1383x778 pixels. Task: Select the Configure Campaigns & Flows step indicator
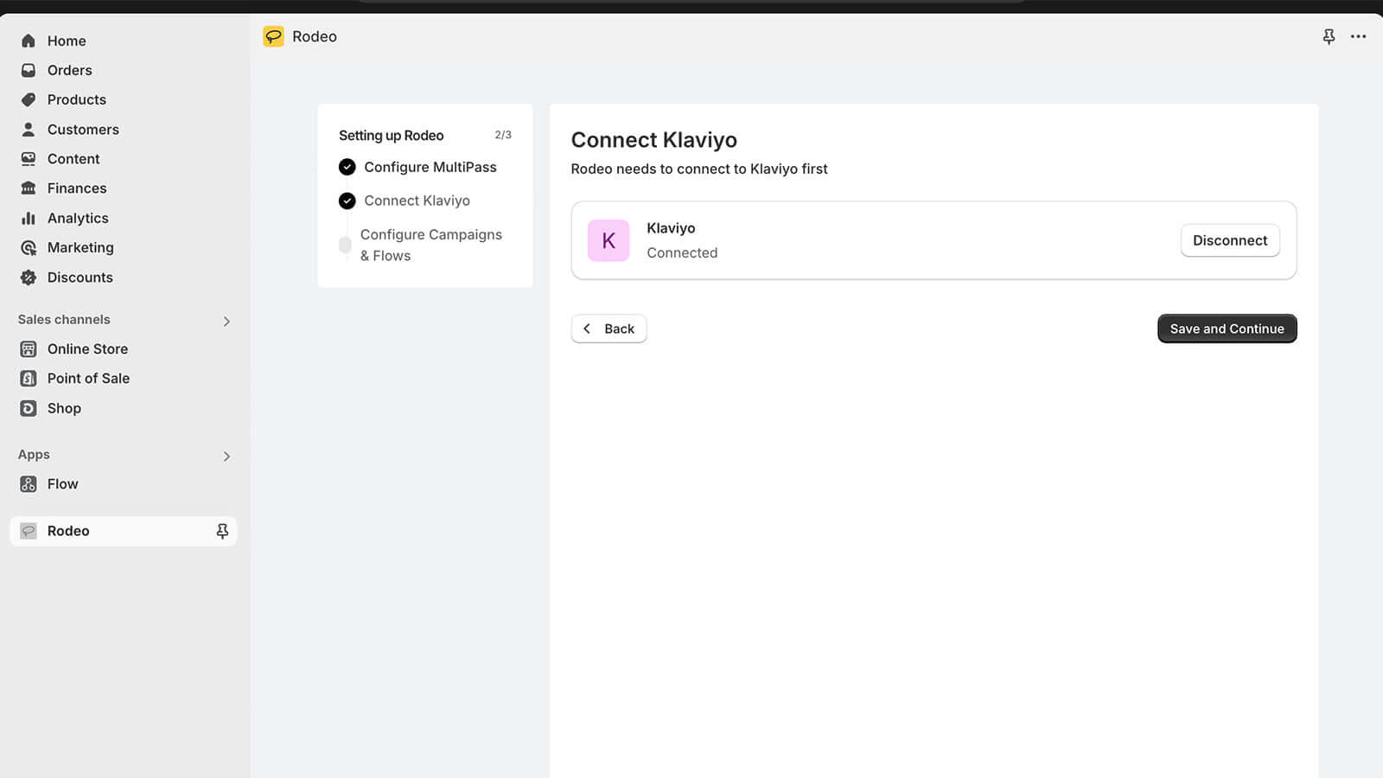(346, 245)
